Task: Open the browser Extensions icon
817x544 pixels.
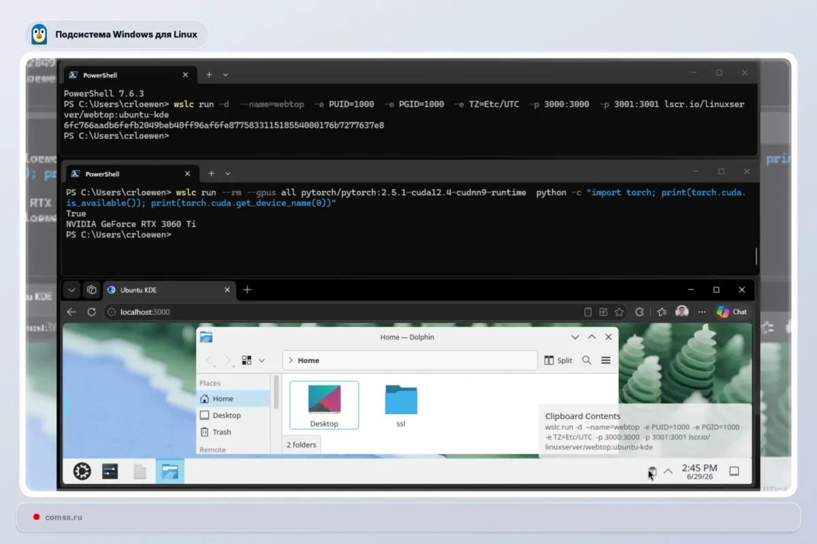Action: [x=639, y=311]
